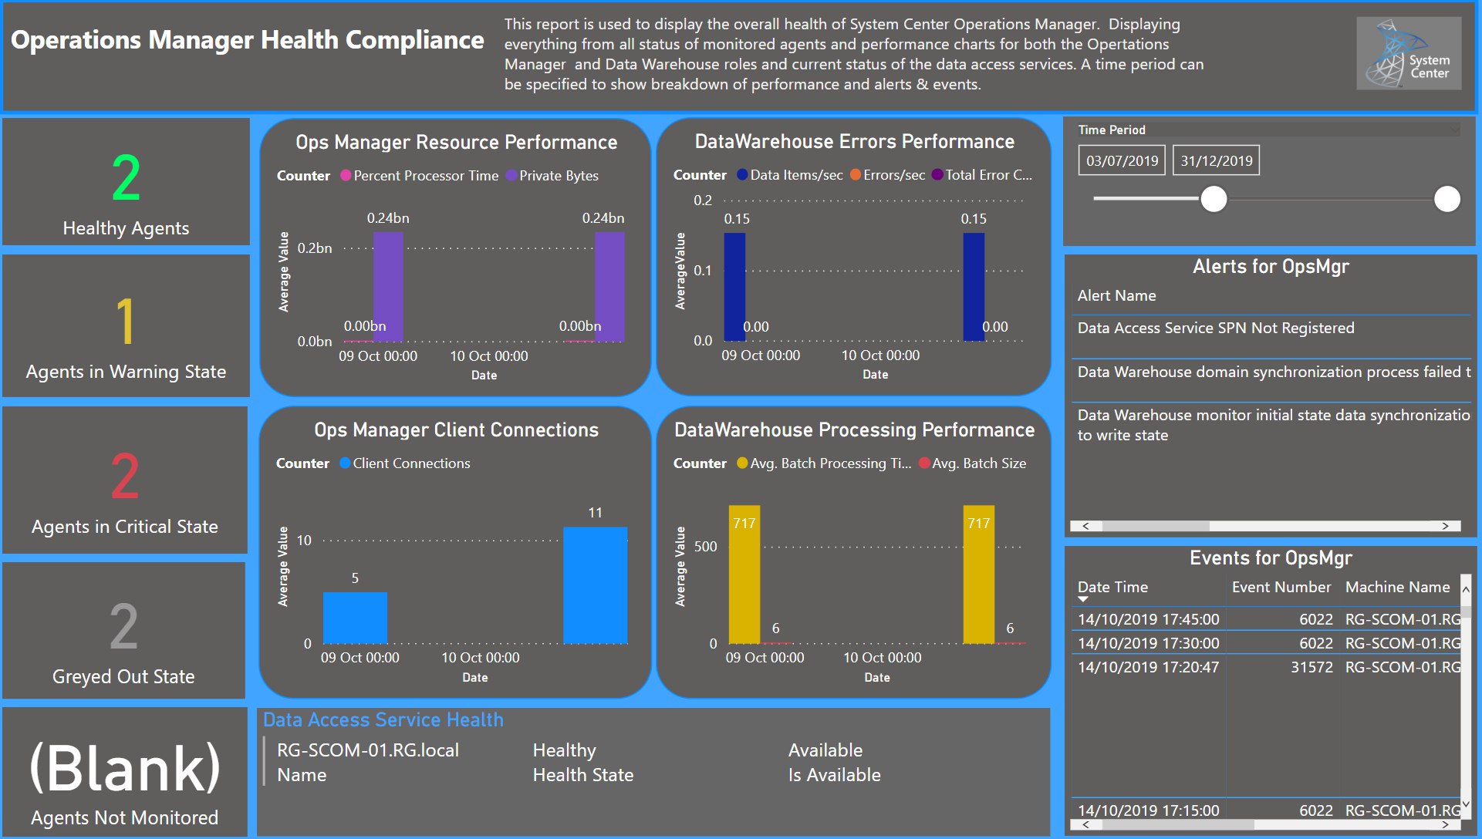Click the right Time Period slider handle

1447,199
